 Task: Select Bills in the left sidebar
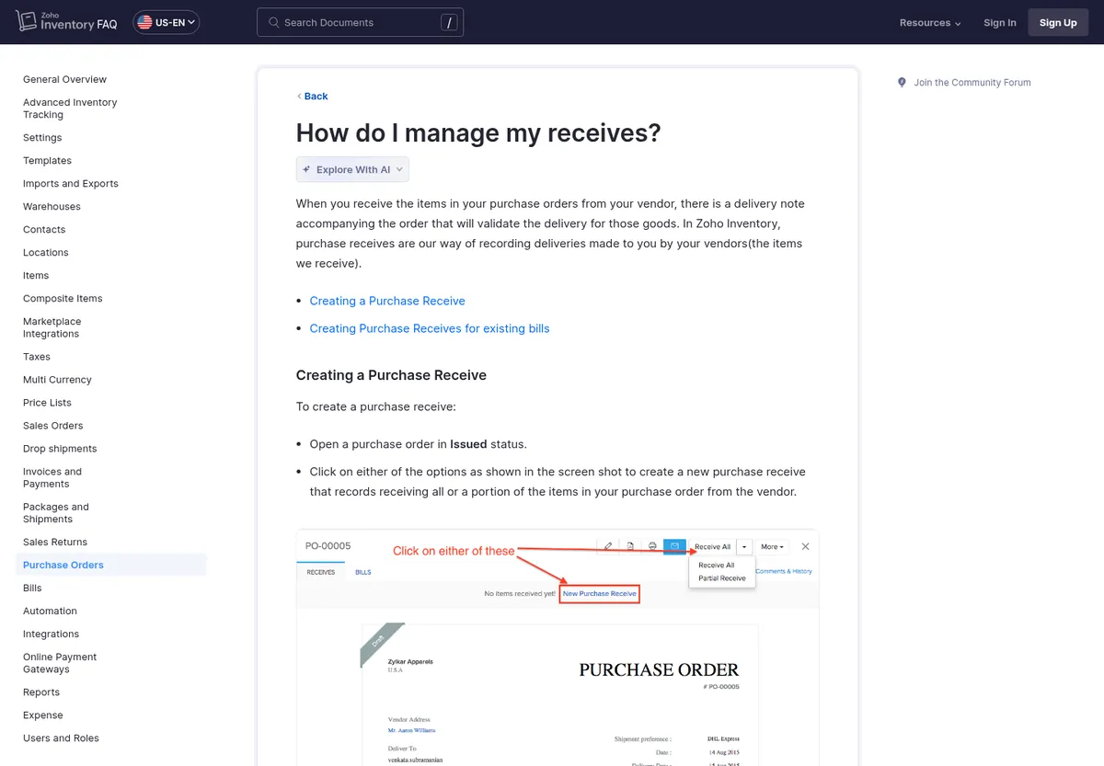point(32,589)
